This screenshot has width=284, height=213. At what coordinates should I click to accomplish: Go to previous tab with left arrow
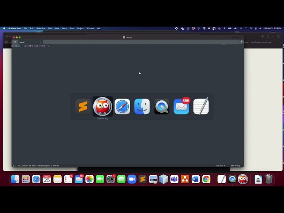click(14, 42)
